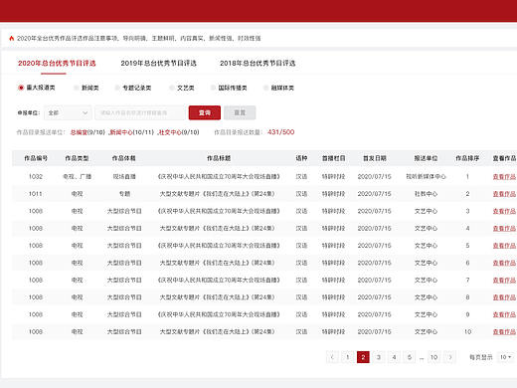The width and height of the screenshot is (517, 388).
Task: Open 查看作品 link for work ranked 7
Action: point(504,281)
